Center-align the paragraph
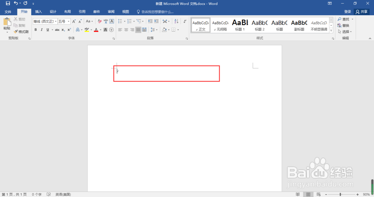Screen dimensions: 374x197 pyautogui.click(x=126, y=30)
